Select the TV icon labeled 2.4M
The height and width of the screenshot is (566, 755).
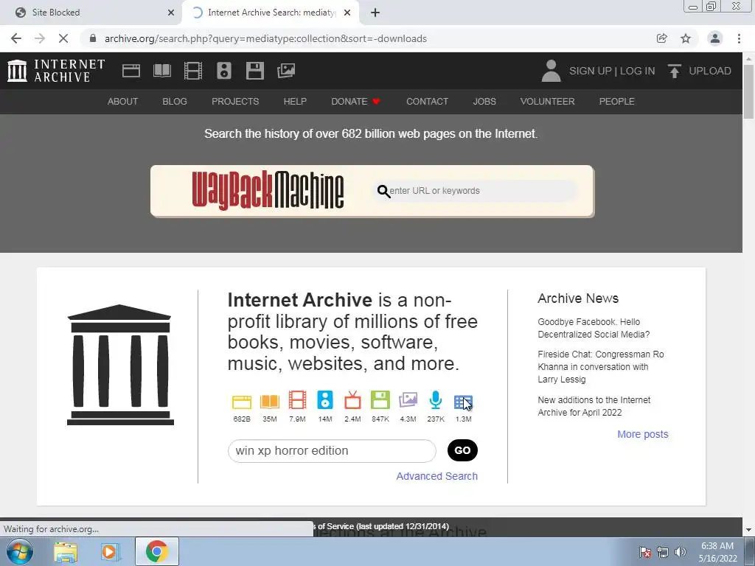352,400
